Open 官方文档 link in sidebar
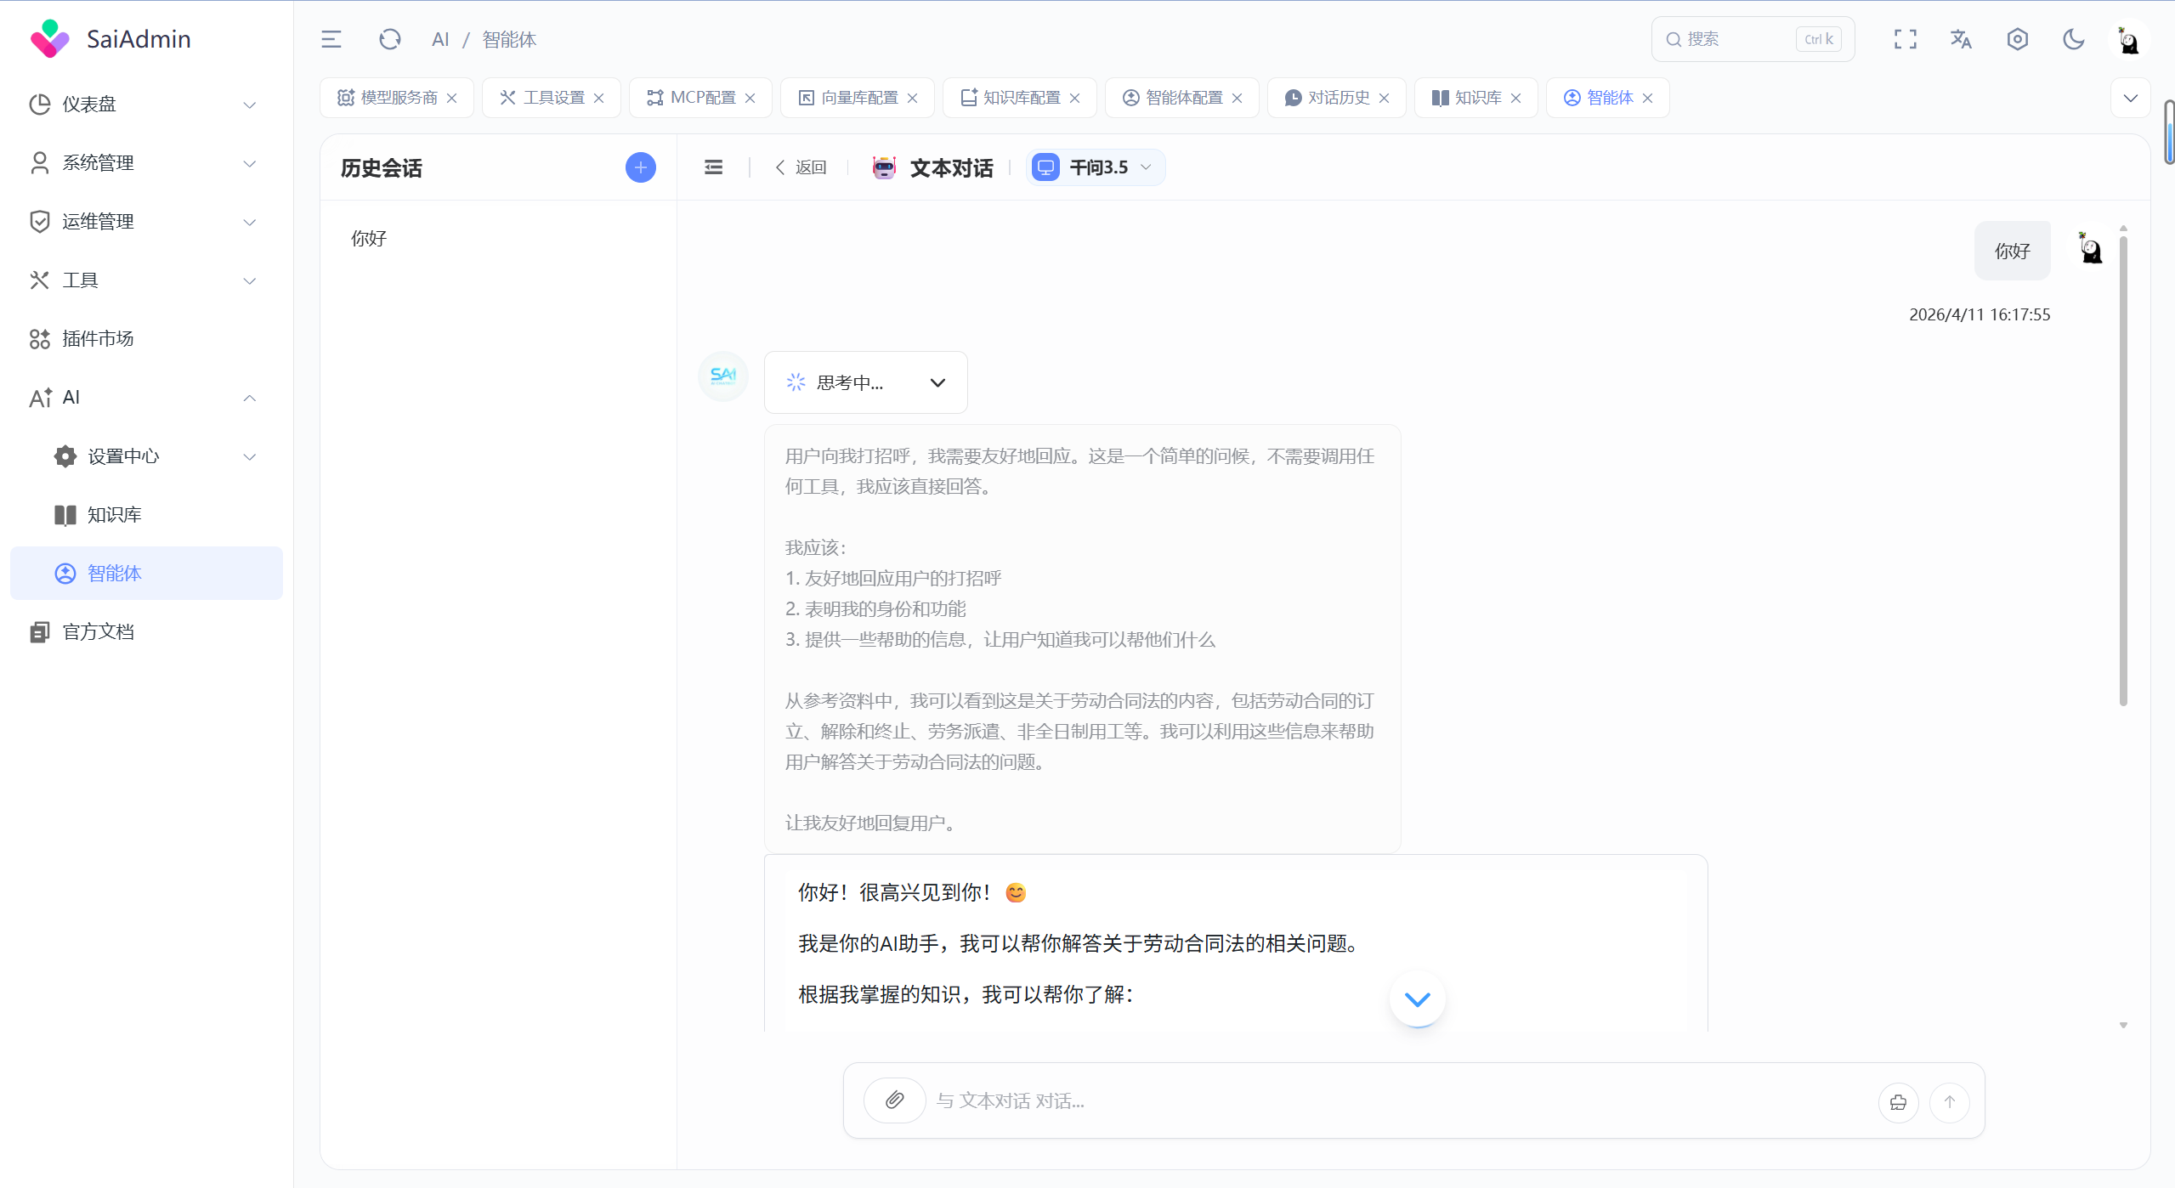Image resolution: width=2175 pixels, height=1188 pixels. click(98, 632)
